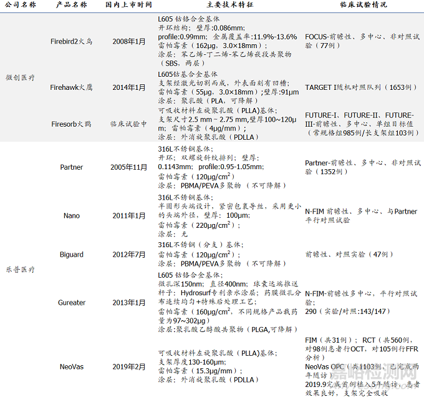
Task: Click the 公司名称 column header
Action: pos(21,4)
